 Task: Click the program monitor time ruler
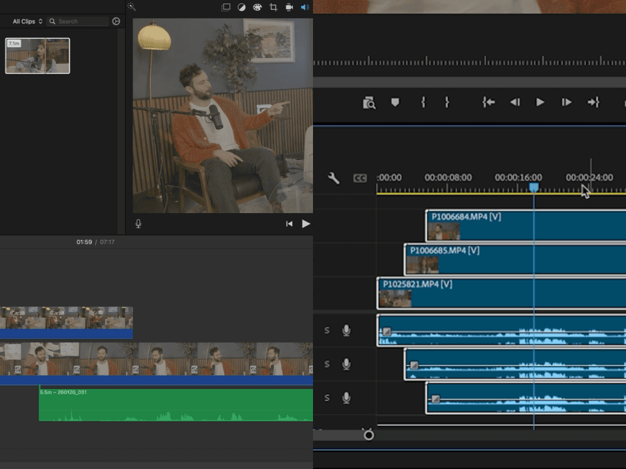coord(469,61)
